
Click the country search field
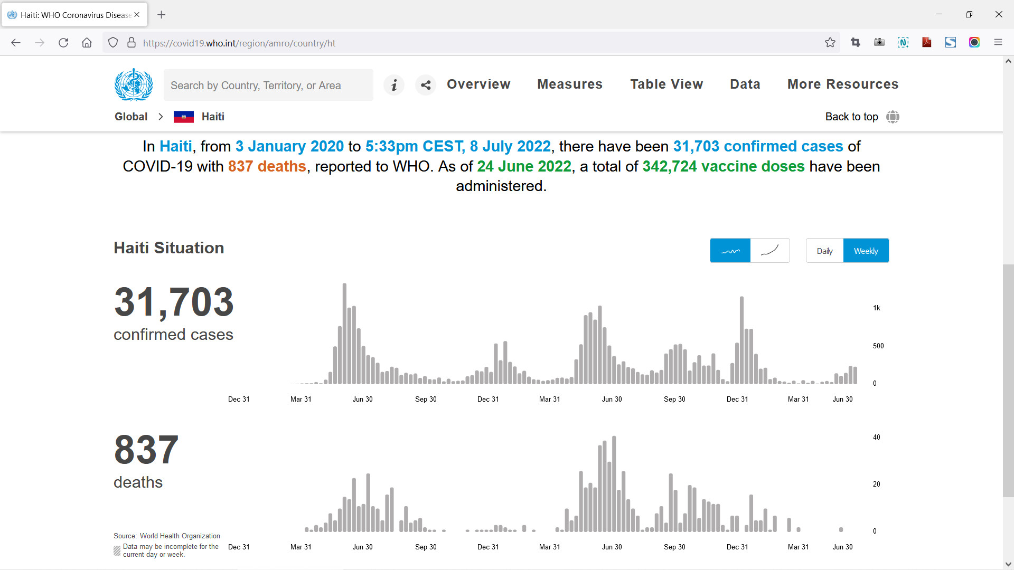(x=268, y=85)
